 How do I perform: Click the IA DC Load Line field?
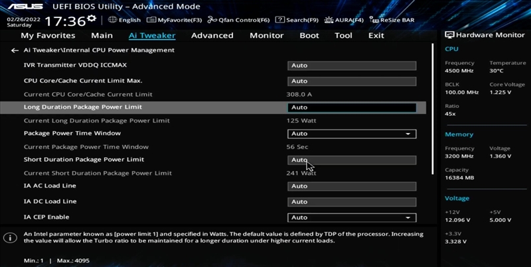point(352,202)
